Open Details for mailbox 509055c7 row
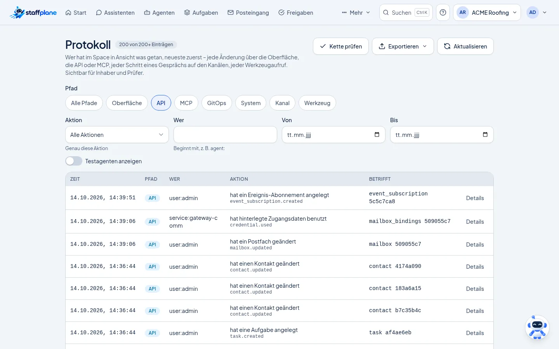Viewport: 559px width, 349px height. [475, 244]
